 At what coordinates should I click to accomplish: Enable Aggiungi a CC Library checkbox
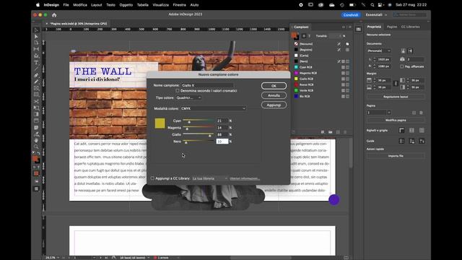coord(152,178)
